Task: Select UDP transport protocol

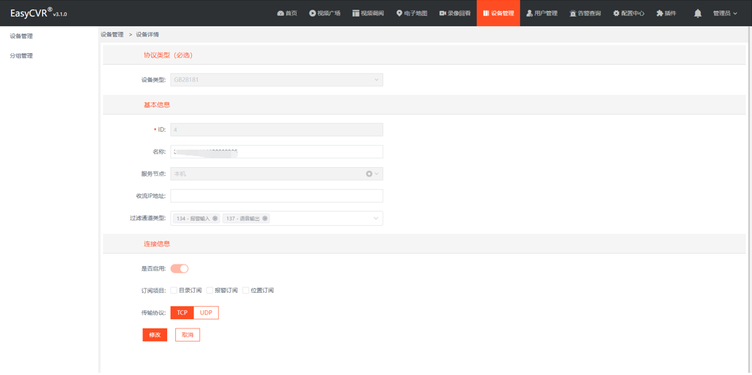Action: (x=206, y=312)
